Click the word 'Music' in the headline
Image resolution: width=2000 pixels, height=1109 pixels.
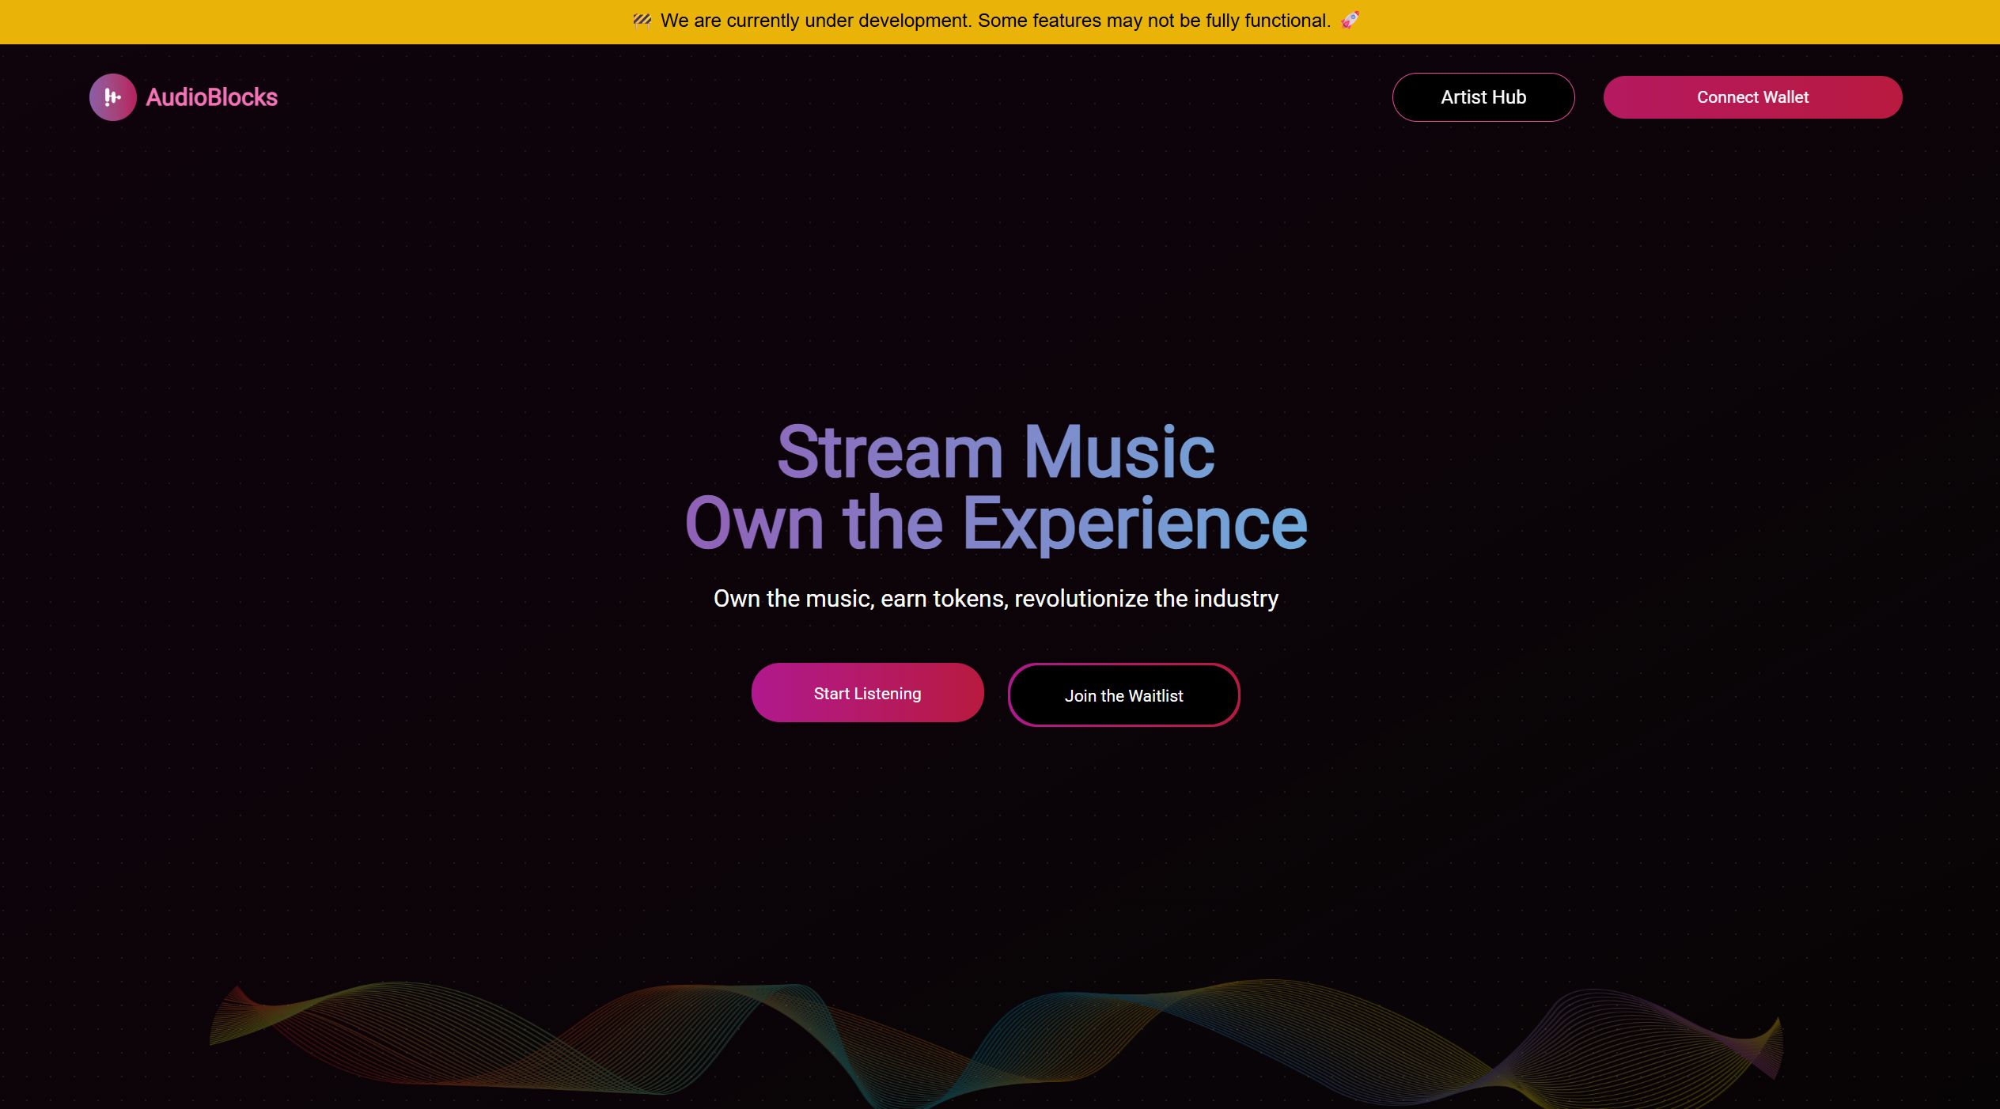pyautogui.click(x=1119, y=452)
